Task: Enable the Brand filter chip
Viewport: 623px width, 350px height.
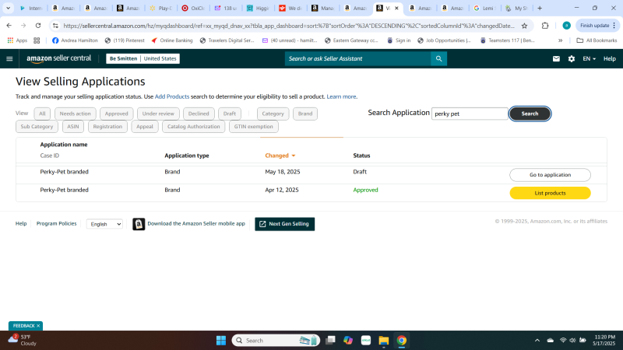Action: click(305, 114)
